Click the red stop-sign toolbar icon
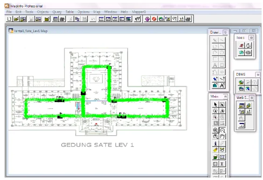Image resolution: width=263 pixels, height=180 pixels. click(x=154, y=19)
